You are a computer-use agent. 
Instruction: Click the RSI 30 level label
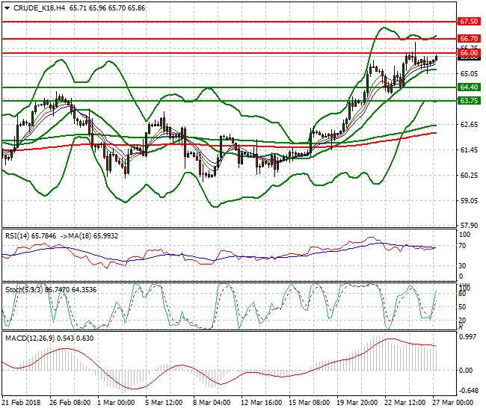pyautogui.click(x=462, y=266)
